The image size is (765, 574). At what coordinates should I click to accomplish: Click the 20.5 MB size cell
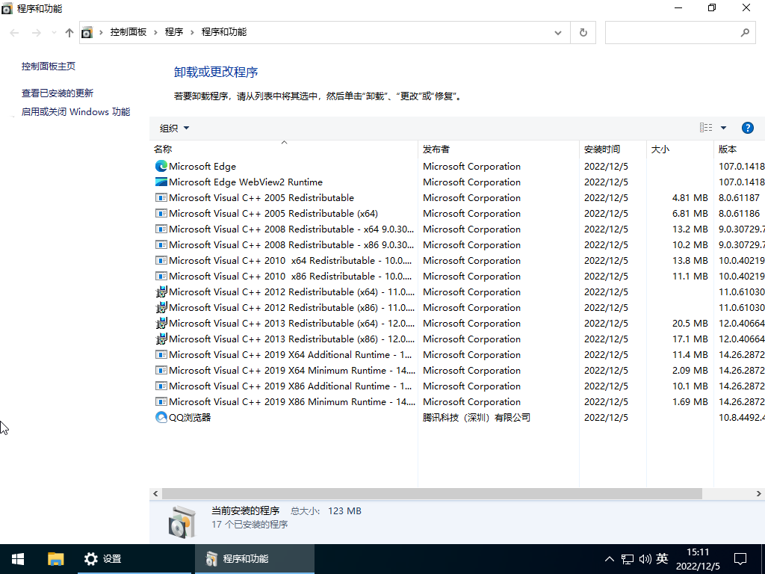click(x=690, y=323)
